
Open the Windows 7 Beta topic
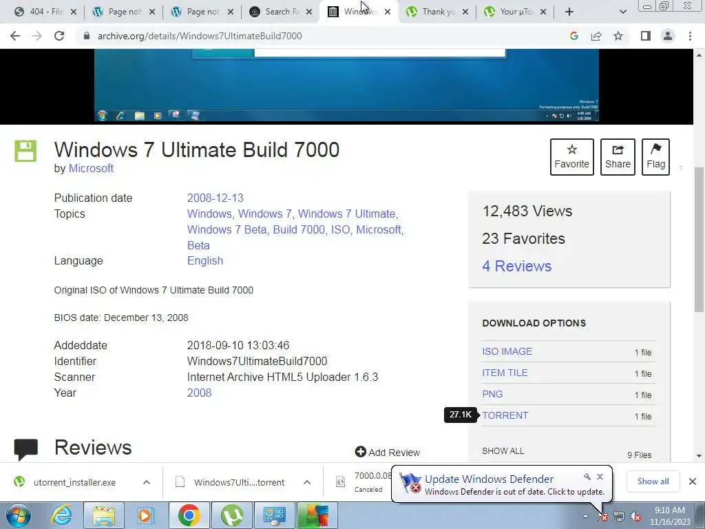227,229
